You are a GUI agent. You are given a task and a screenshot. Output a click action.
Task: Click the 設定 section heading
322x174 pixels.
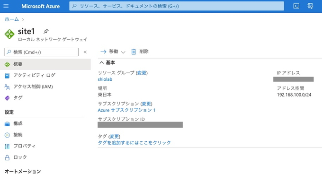point(9,112)
